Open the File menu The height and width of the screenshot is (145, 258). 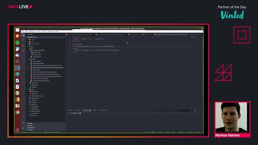[23, 31]
